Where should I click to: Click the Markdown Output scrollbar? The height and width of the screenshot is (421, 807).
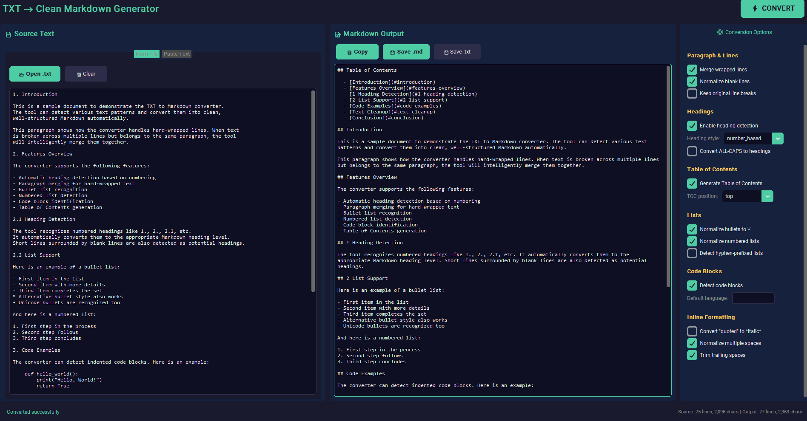point(668,176)
